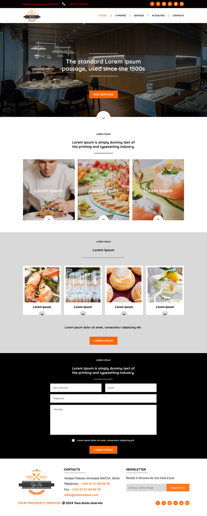207x516 pixels.
Task: Click the phone icon in top bar
Action: click(64, 4)
